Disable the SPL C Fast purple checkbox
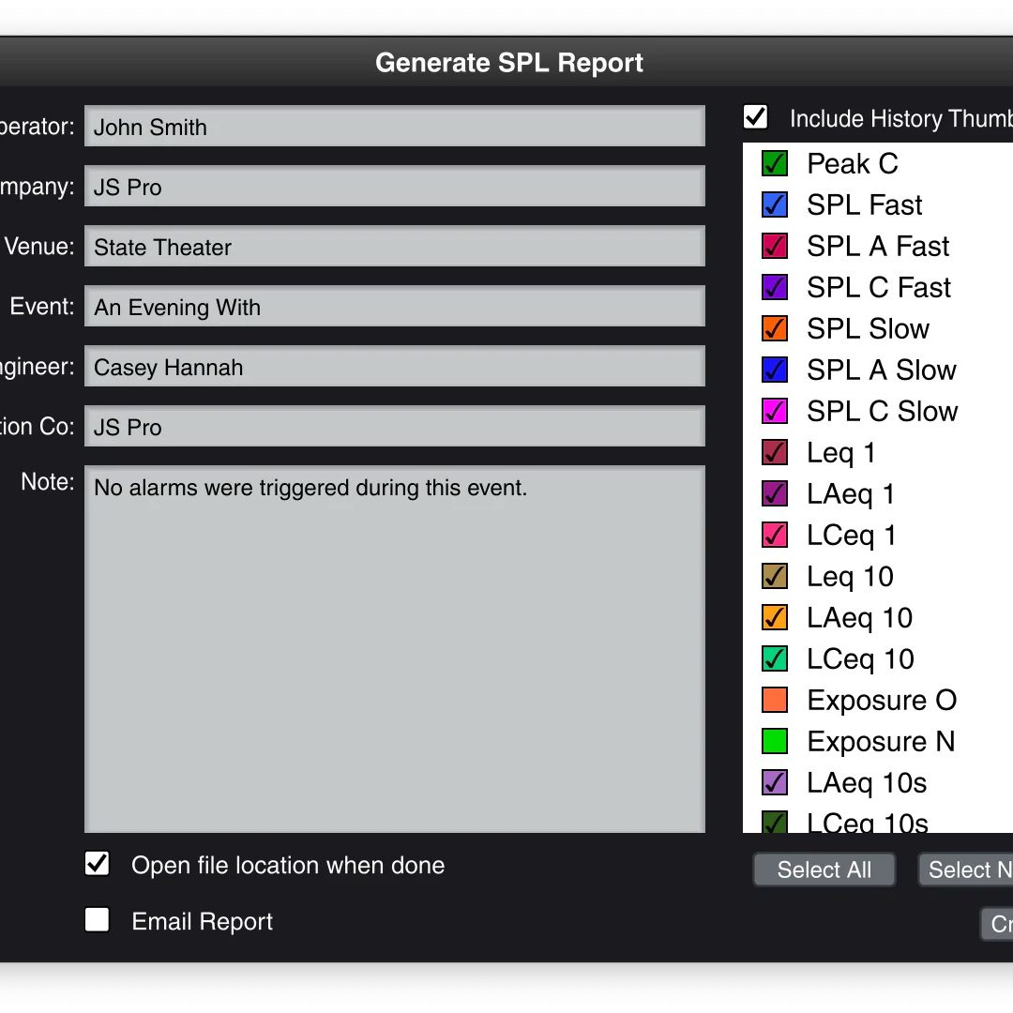Screen dimensions: 1013x1013 click(774, 288)
